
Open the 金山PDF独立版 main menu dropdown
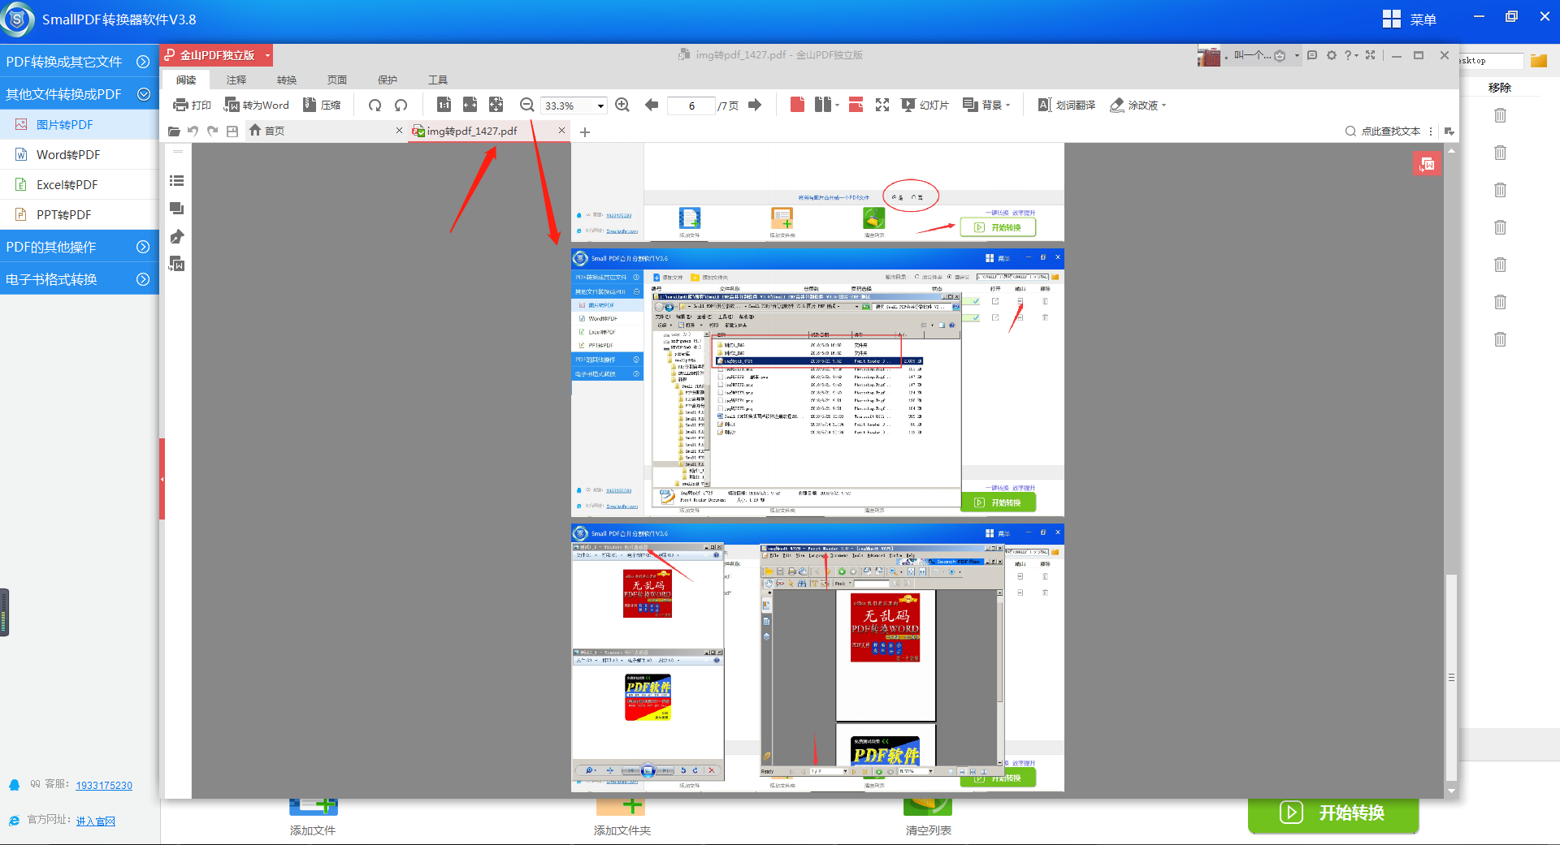pyautogui.click(x=267, y=55)
